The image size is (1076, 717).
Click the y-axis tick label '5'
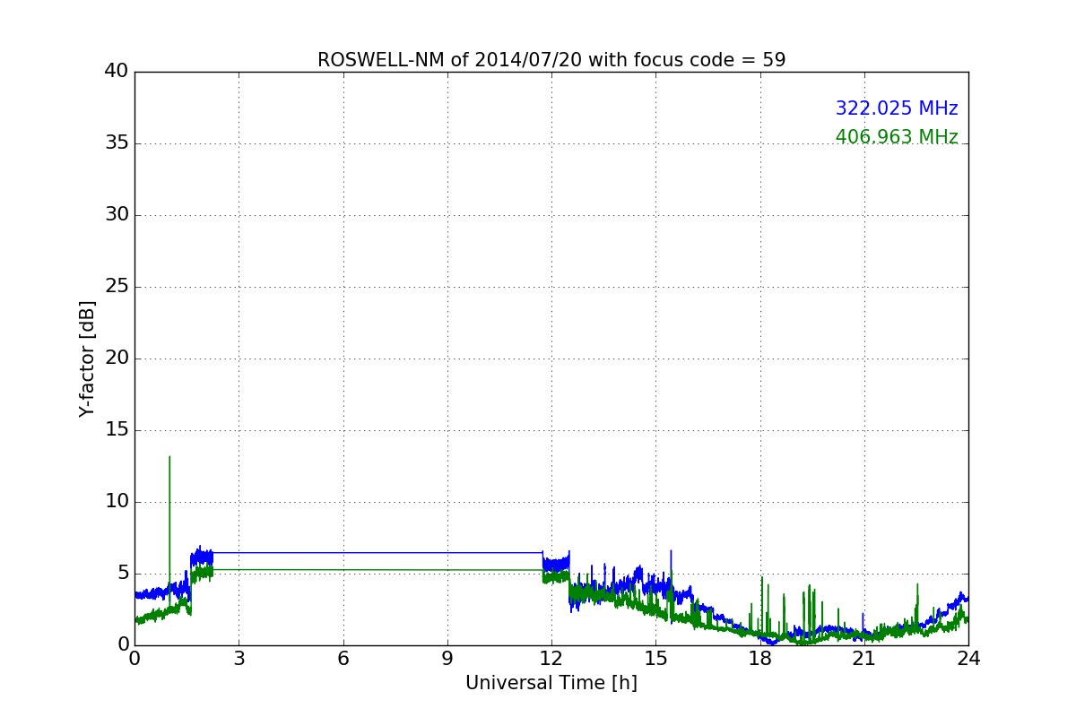[123, 574]
